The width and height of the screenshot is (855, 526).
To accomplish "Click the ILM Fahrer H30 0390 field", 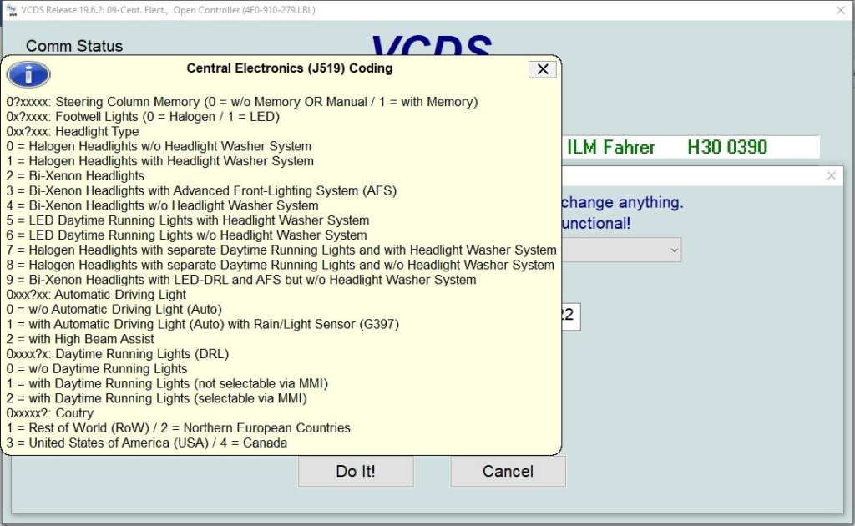I will pyautogui.click(x=691, y=147).
